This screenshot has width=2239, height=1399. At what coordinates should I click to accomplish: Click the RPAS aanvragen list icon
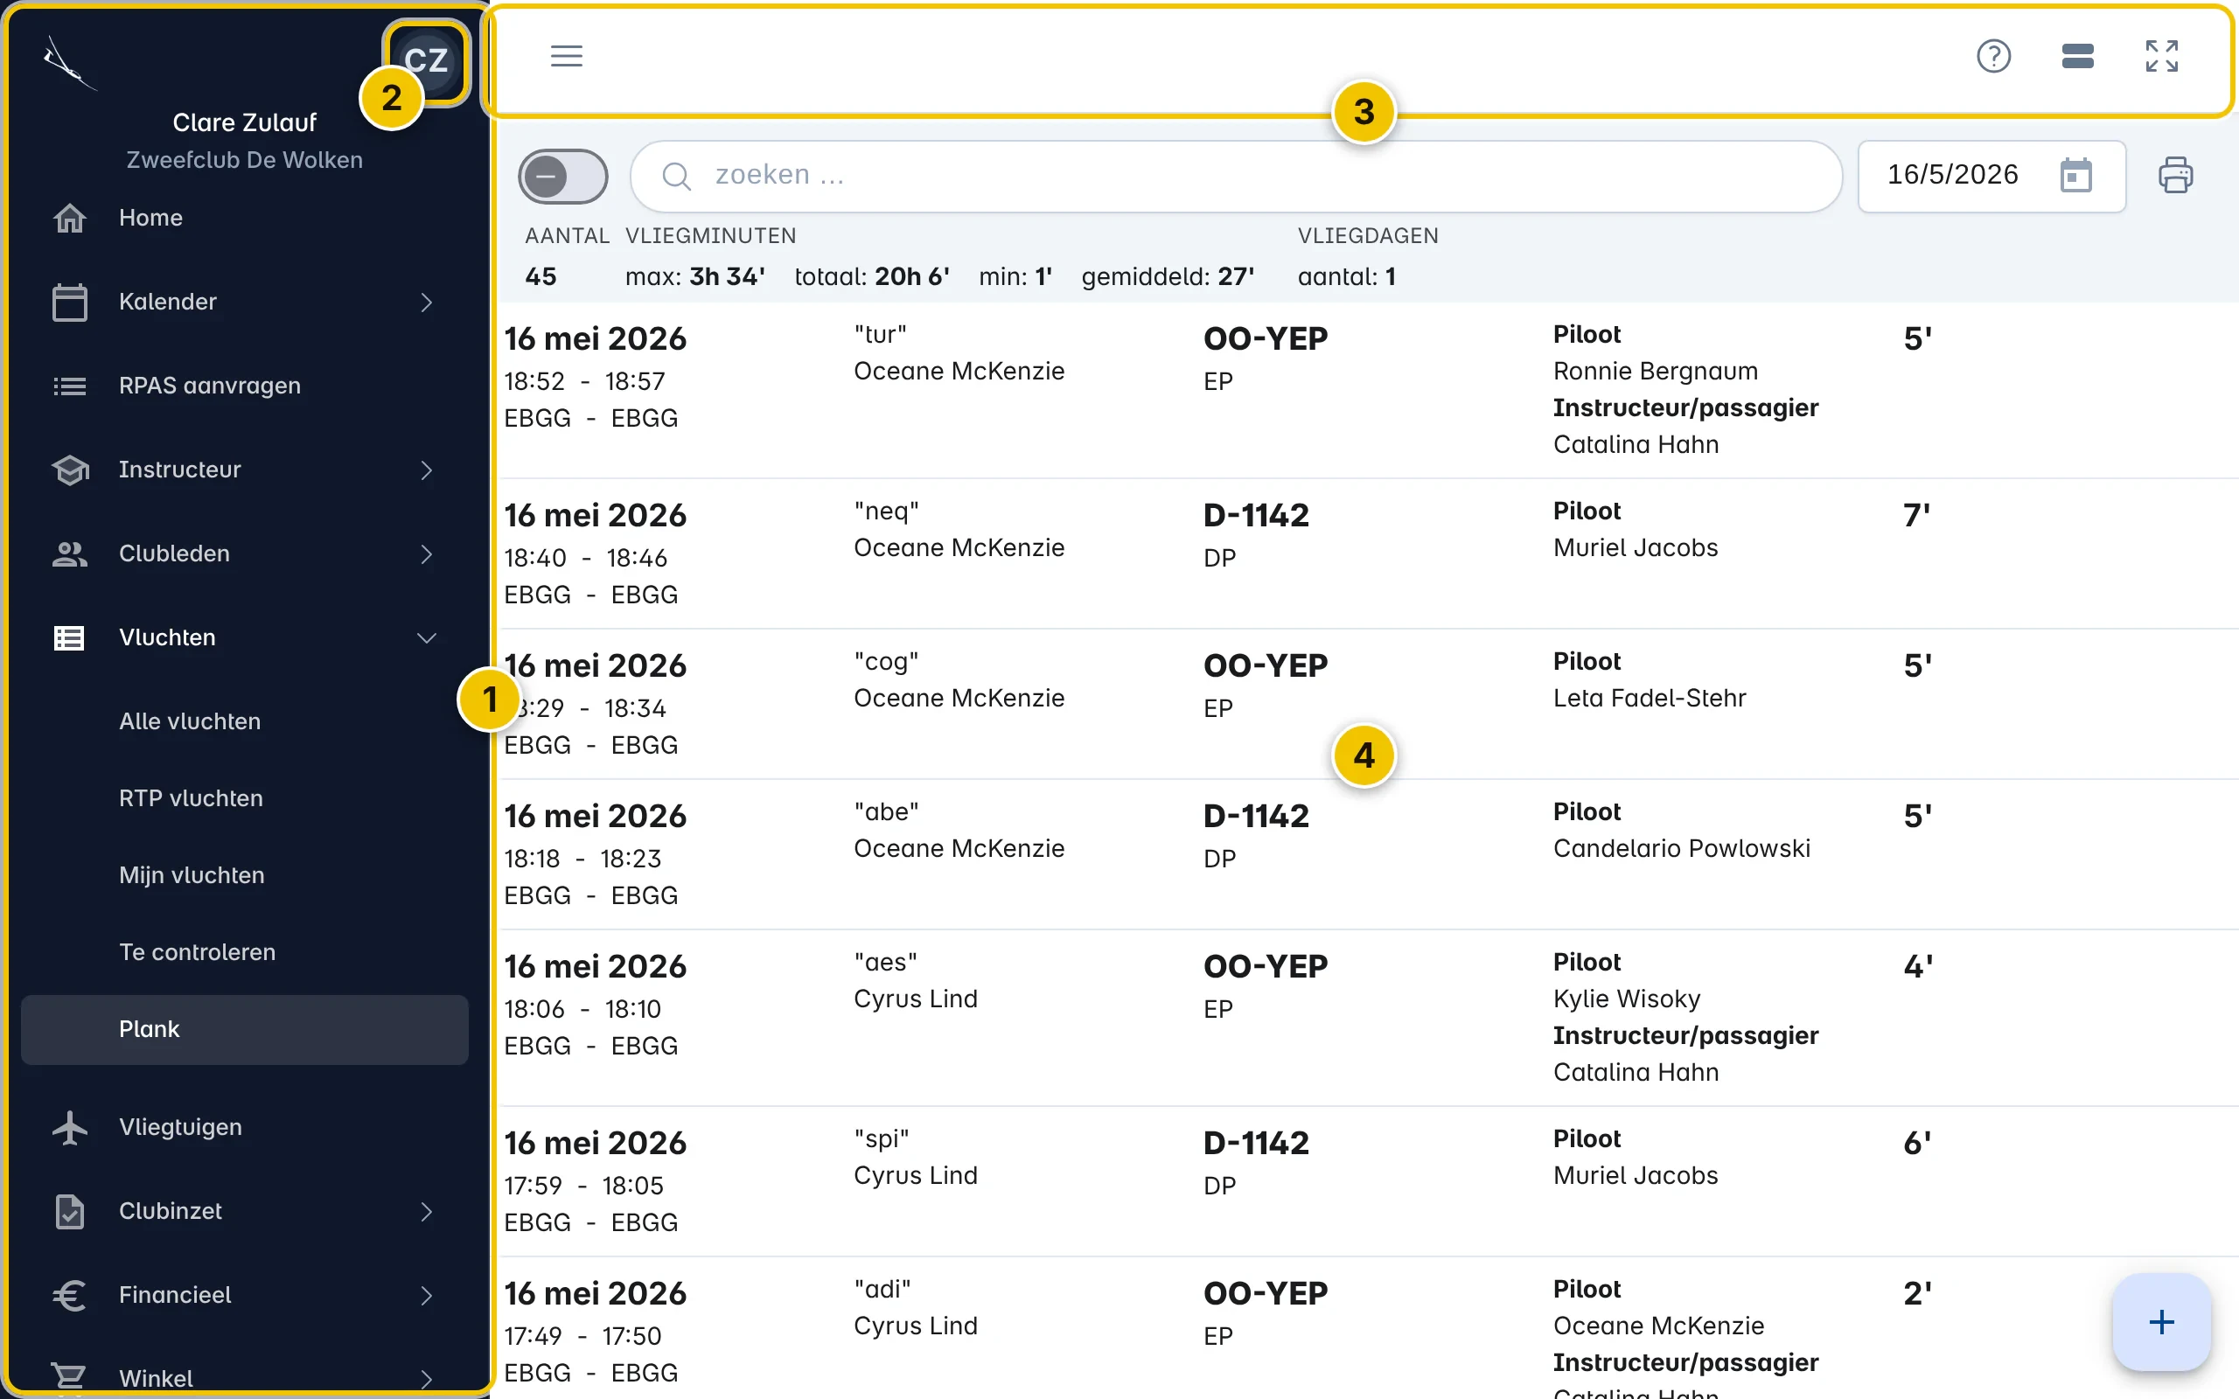pyautogui.click(x=69, y=386)
